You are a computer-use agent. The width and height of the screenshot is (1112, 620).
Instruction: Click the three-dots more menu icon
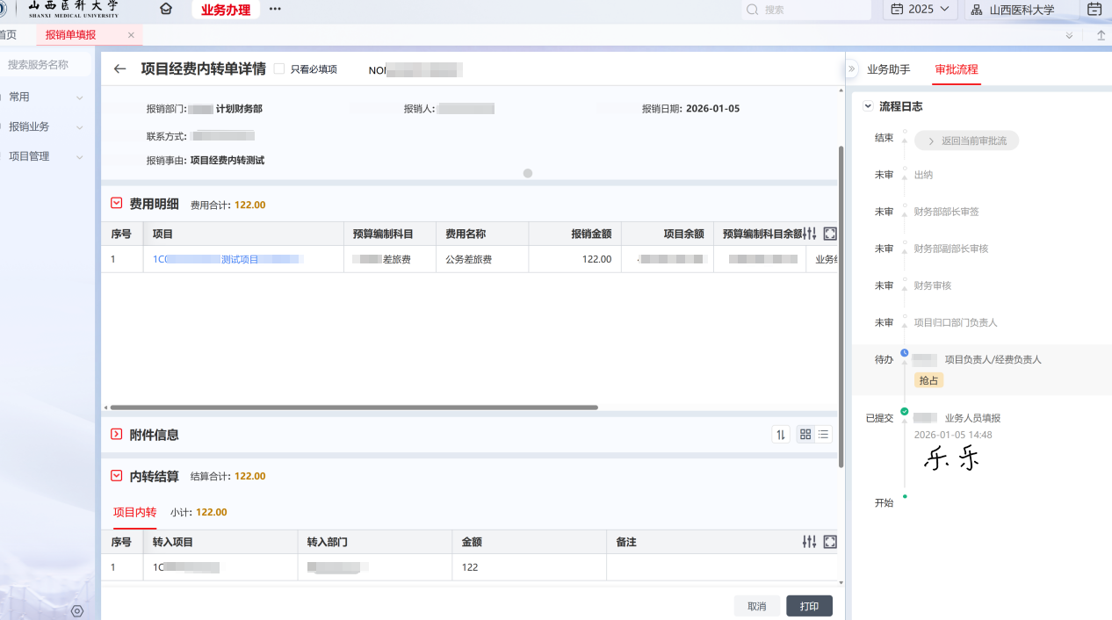coord(275,9)
